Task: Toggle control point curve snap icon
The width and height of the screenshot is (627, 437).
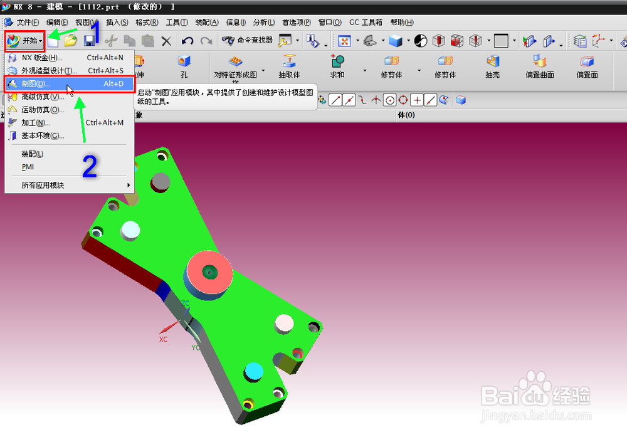Action: point(362,100)
